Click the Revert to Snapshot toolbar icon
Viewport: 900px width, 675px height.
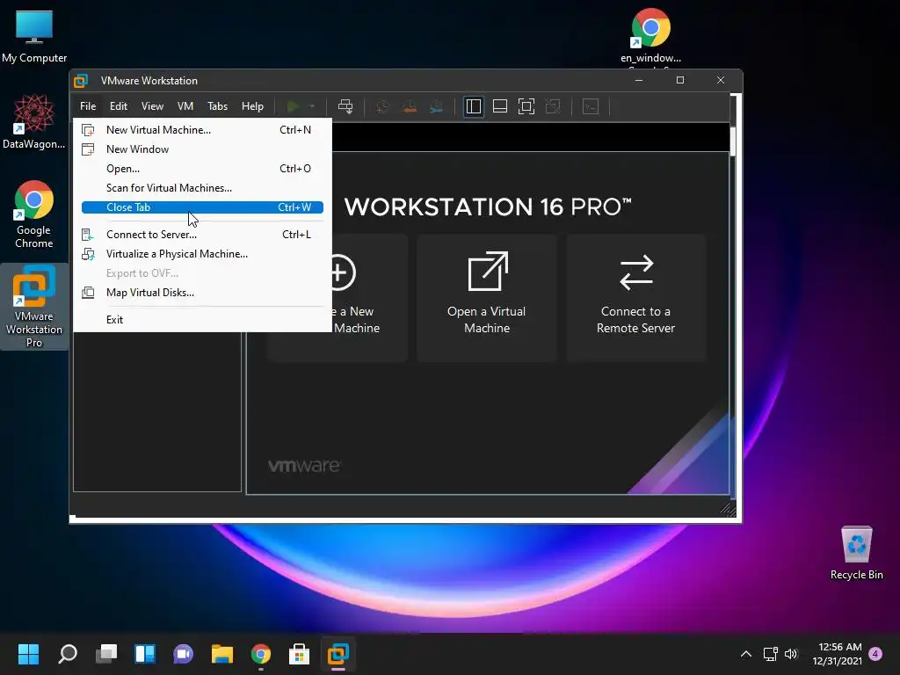[x=410, y=106]
